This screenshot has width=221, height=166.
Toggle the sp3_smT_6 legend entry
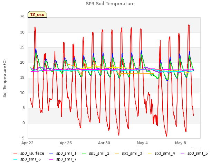pyautogui.click(x=27, y=159)
